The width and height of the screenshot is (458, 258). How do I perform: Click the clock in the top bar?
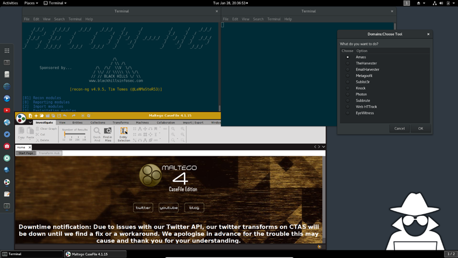coord(230,3)
